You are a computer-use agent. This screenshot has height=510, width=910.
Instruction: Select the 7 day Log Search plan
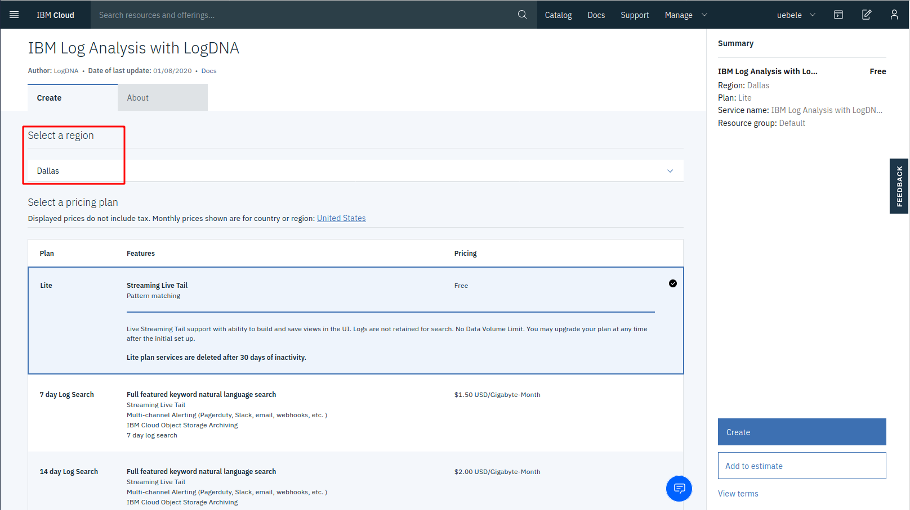click(356, 413)
